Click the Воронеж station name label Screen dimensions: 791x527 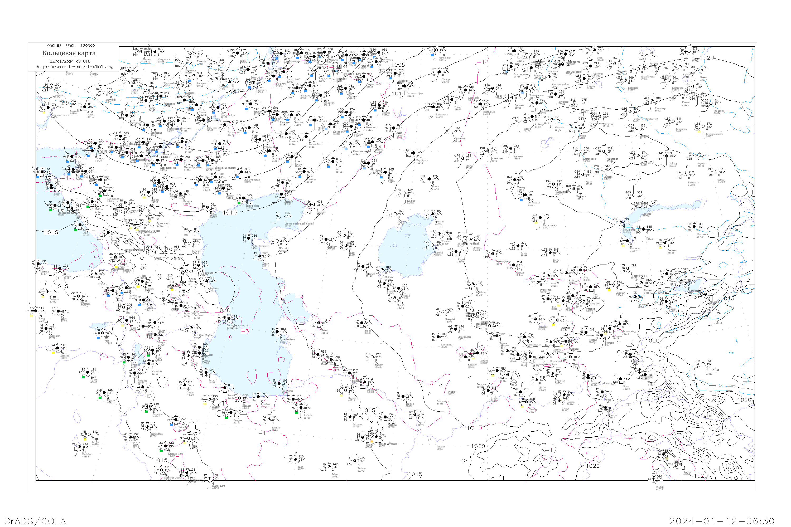pos(136,79)
